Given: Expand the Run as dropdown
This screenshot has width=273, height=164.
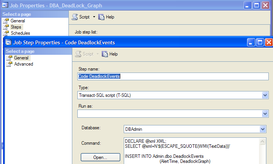Looking at the screenshot, I should (x=265, y=113).
